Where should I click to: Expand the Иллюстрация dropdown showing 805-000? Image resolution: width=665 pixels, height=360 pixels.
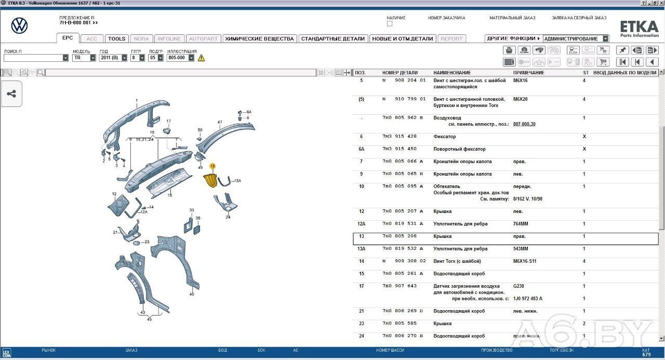tap(191, 58)
